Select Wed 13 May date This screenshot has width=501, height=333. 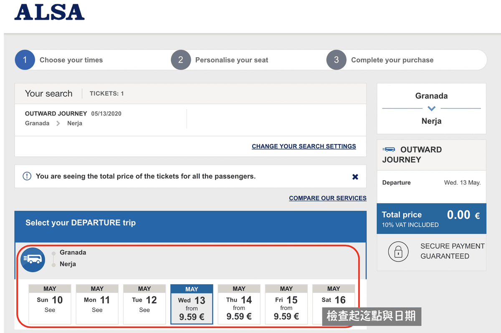point(192,304)
